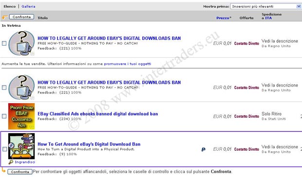Click In Vetrina section label
This screenshot has width=302, height=177.
(x=11, y=26)
